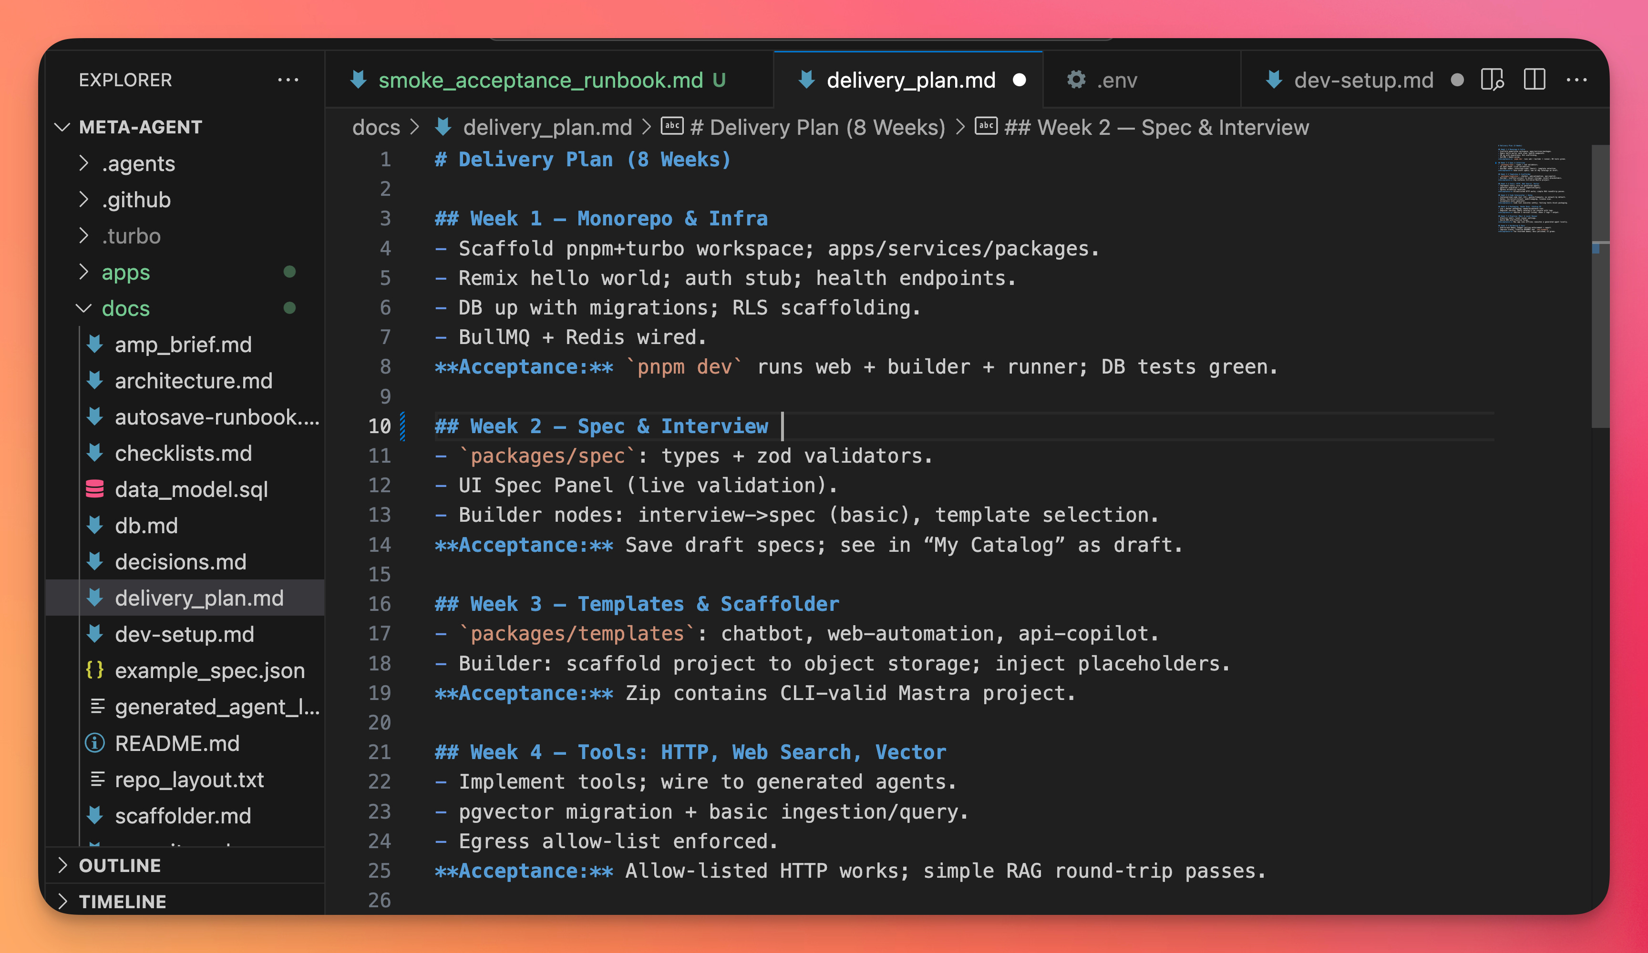Click the data_model.sql database file icon

pos(95,489)
